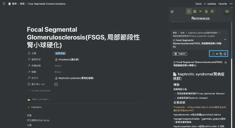Open the green question mark help icon
The height and width of the screenshot is (128, 235).
(212, 11)
